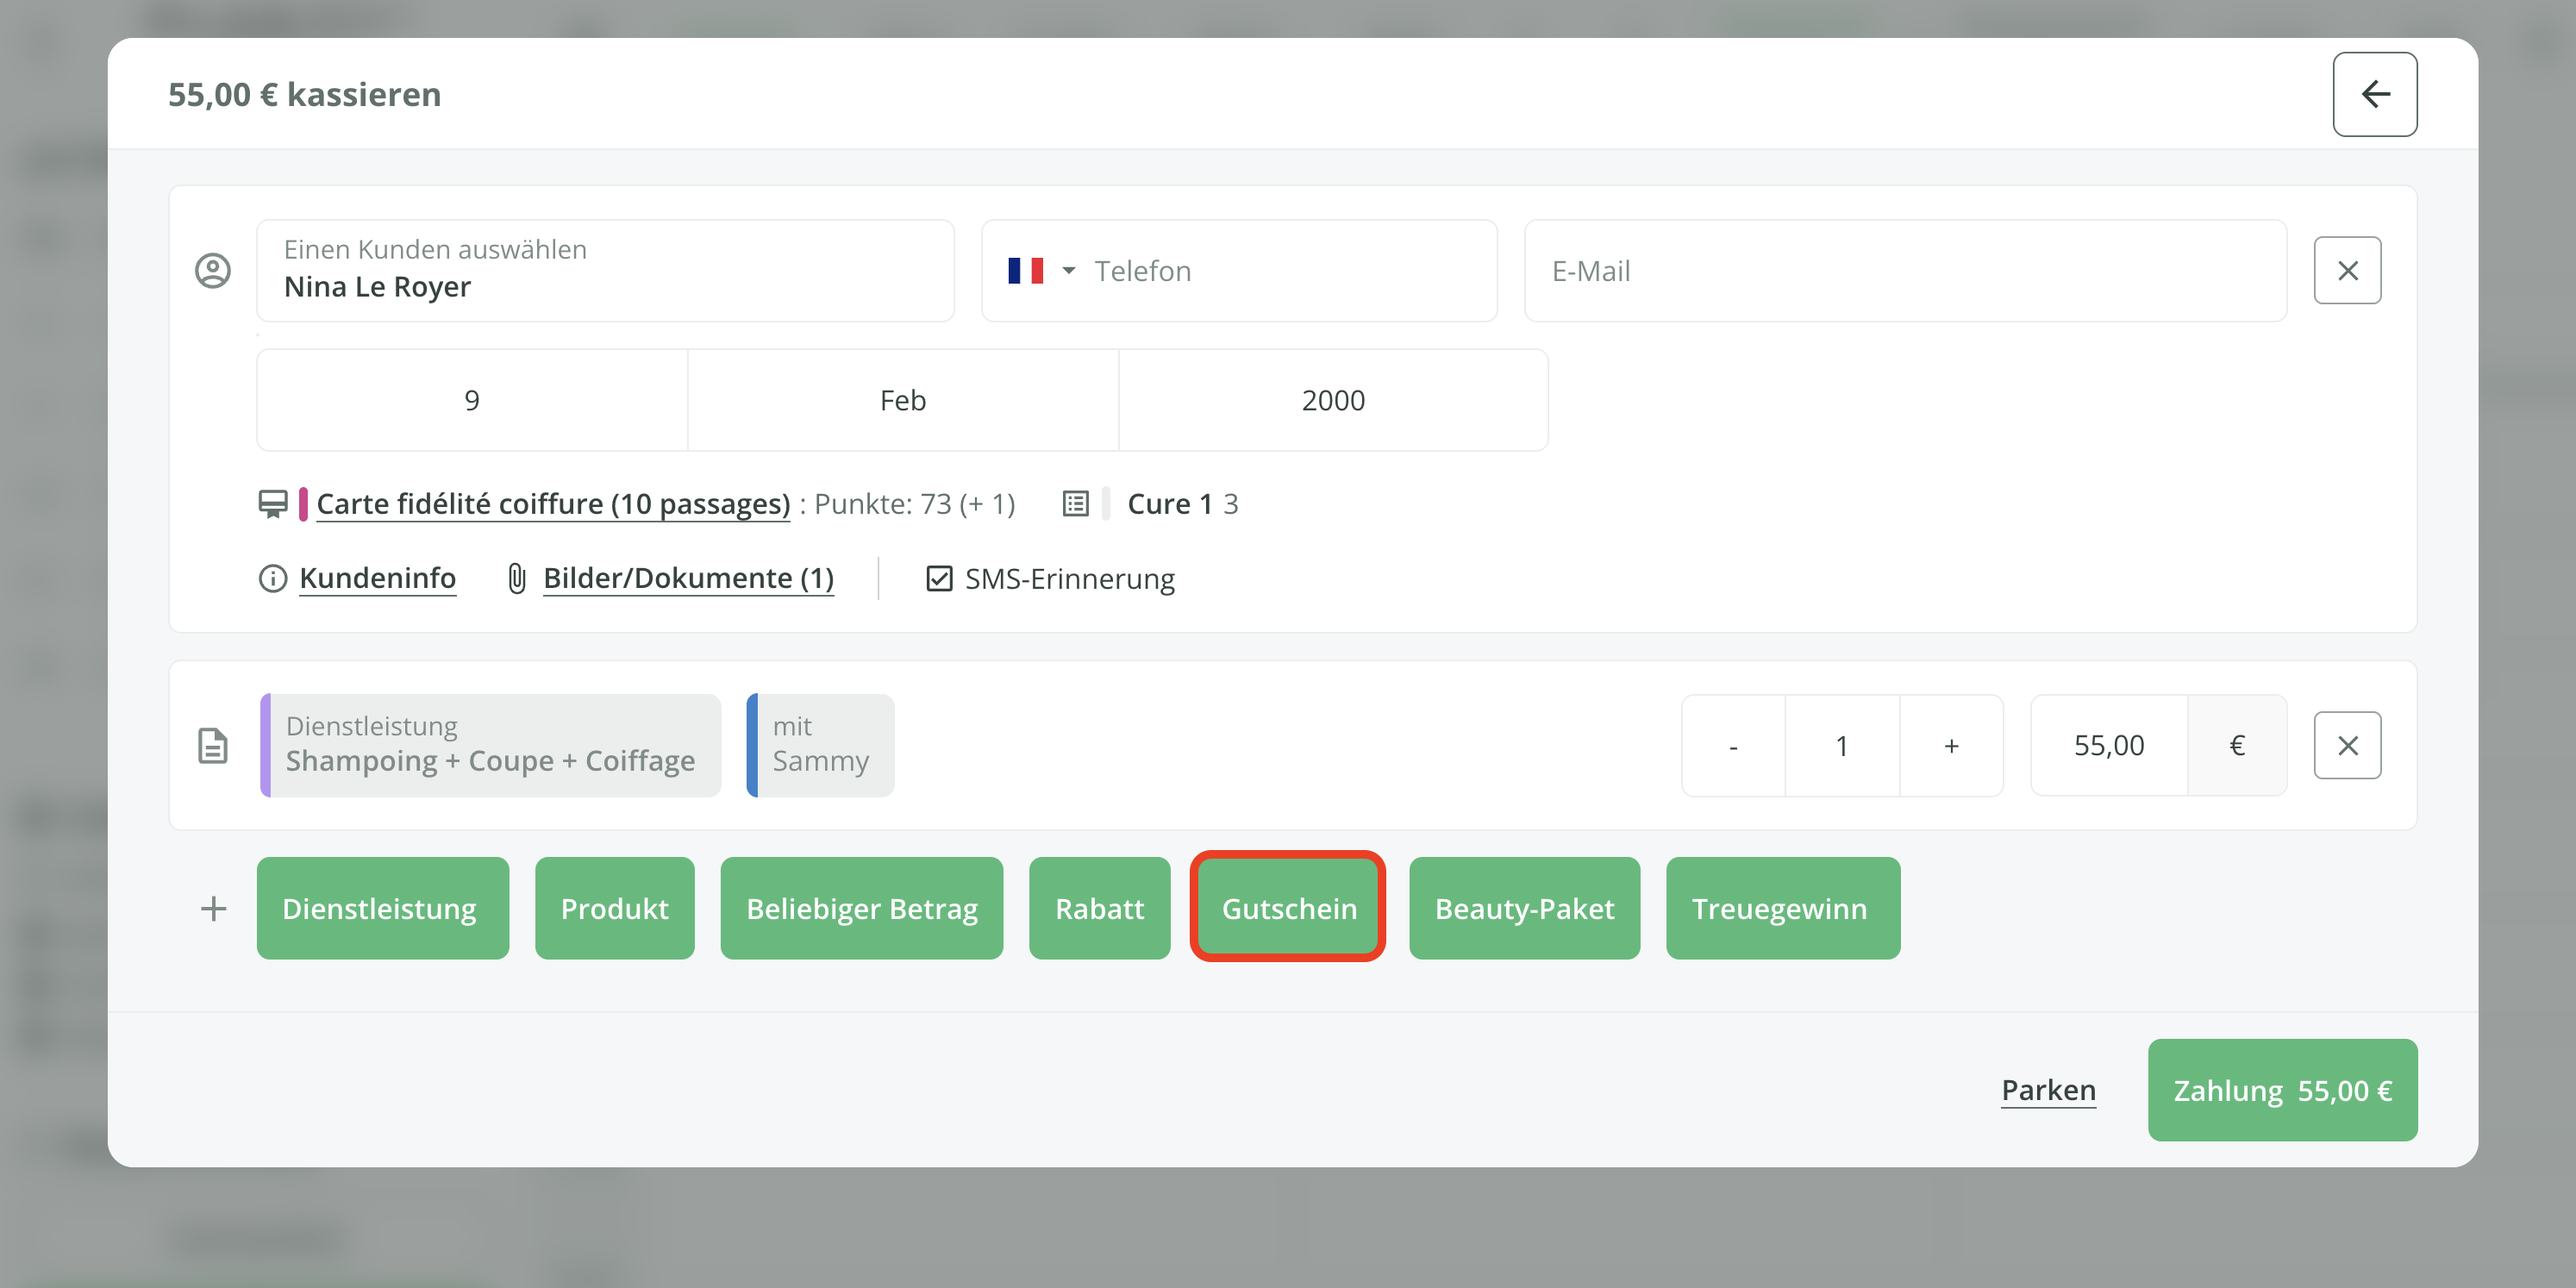Increase quantity with the plus stepper
Screen dimensions: 2576x1288
click(x=1950, y=745)
